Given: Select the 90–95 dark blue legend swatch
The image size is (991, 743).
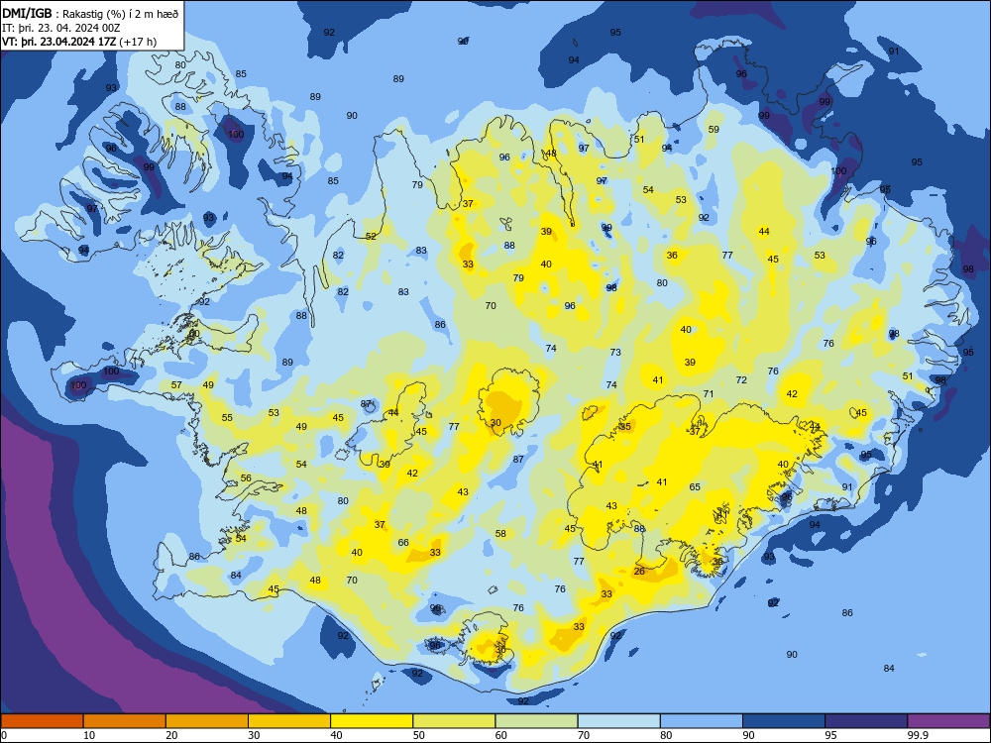Looking at the screenshot, I should [784, 721].
